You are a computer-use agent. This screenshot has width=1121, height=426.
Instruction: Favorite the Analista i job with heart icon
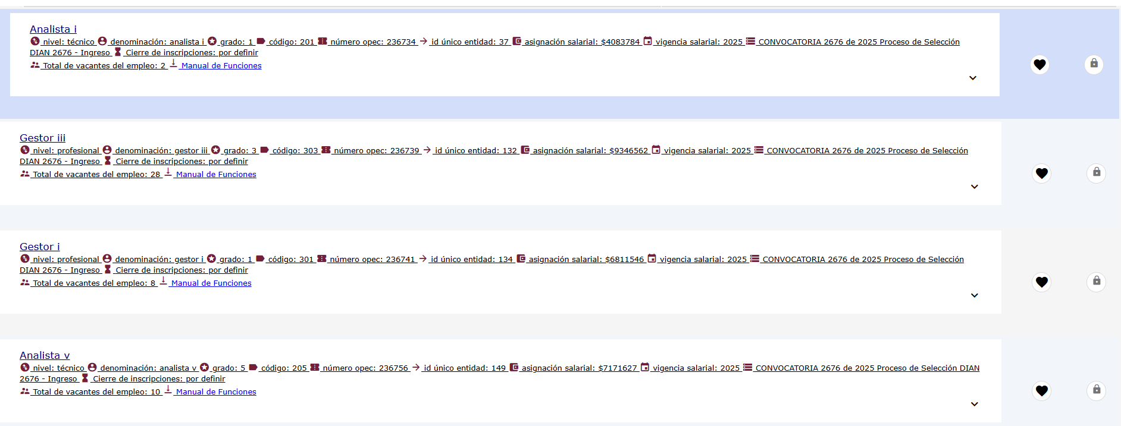(x=1039, y=64)
